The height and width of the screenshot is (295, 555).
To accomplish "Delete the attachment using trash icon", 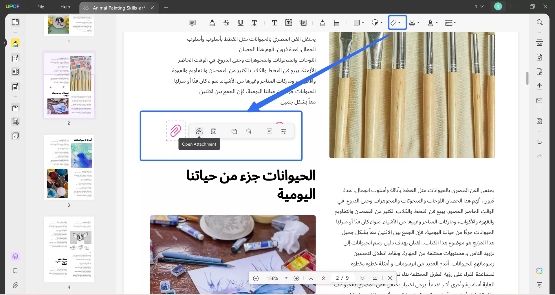I will [248, 131].
